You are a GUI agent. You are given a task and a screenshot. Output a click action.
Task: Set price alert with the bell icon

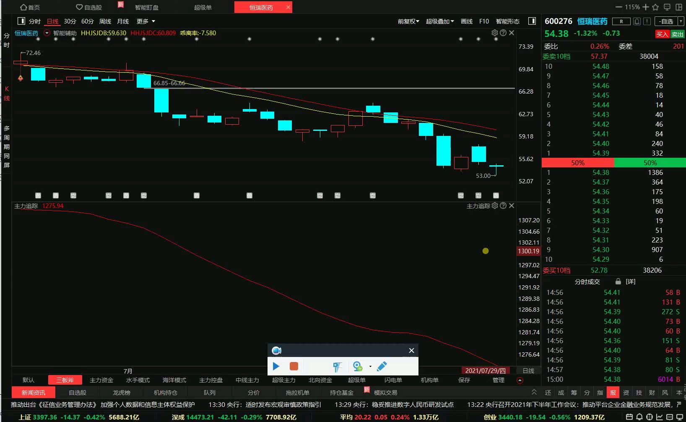[x=637, y=21]
